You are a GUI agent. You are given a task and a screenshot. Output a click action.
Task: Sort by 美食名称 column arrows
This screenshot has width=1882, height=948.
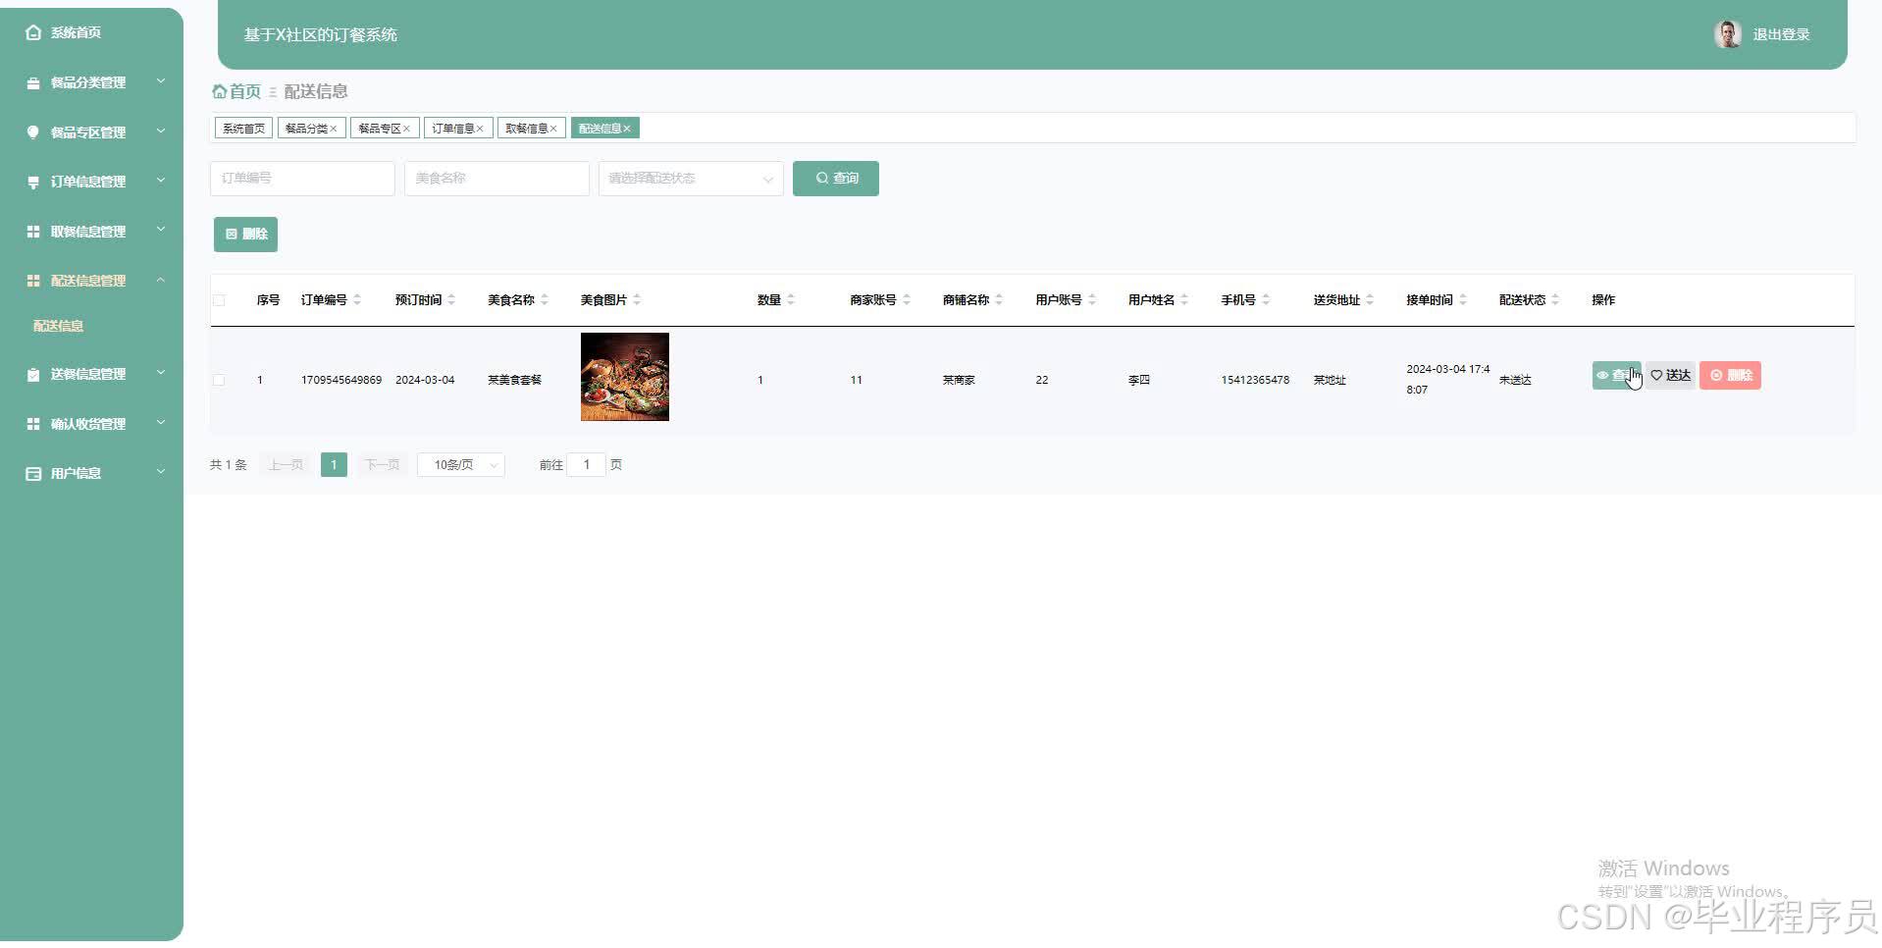coord(545,299)
